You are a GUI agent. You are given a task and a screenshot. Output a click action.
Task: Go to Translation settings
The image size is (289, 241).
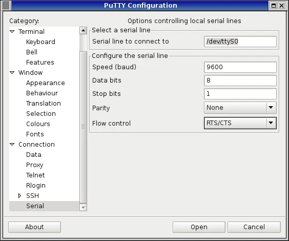(44, 103)
